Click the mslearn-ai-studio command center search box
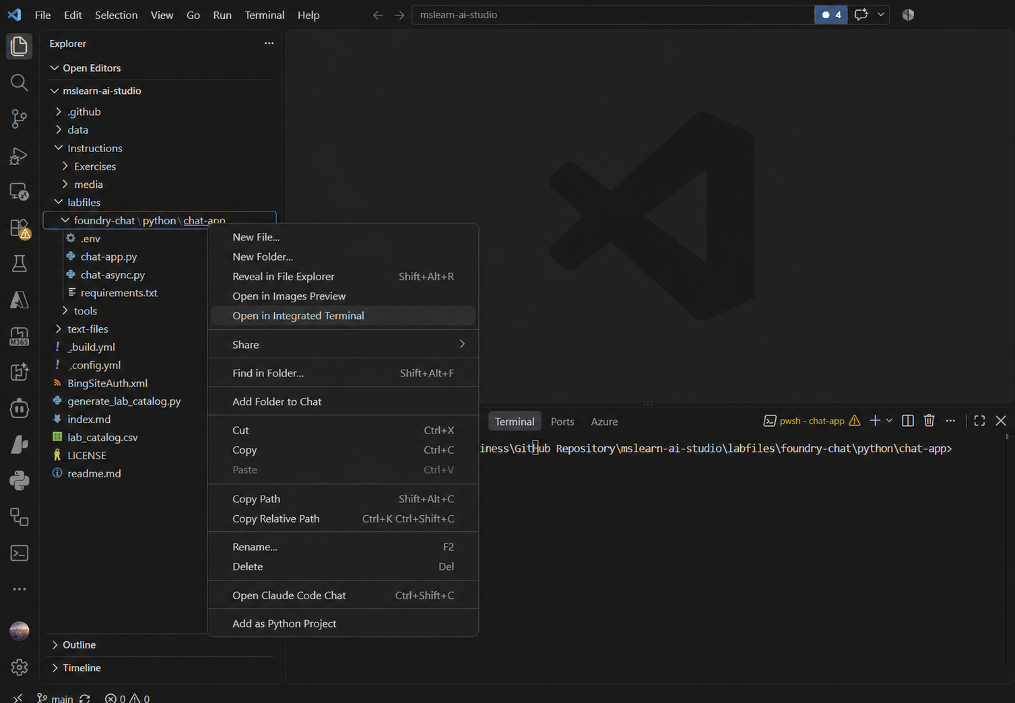The image size is (1015, 703). point(613,15)
